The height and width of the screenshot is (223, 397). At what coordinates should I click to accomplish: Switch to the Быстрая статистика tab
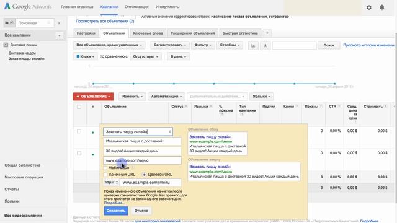240,33
